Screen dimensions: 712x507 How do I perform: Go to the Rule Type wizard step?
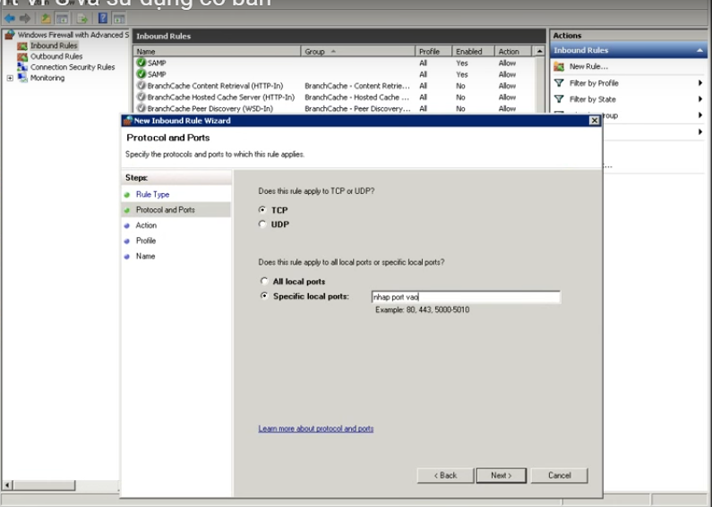click(152, 194)
